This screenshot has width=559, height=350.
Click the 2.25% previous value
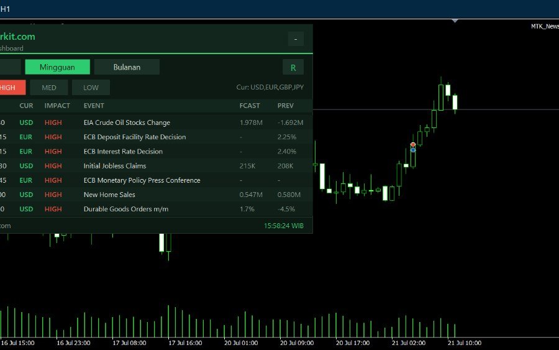click(286, 137)
